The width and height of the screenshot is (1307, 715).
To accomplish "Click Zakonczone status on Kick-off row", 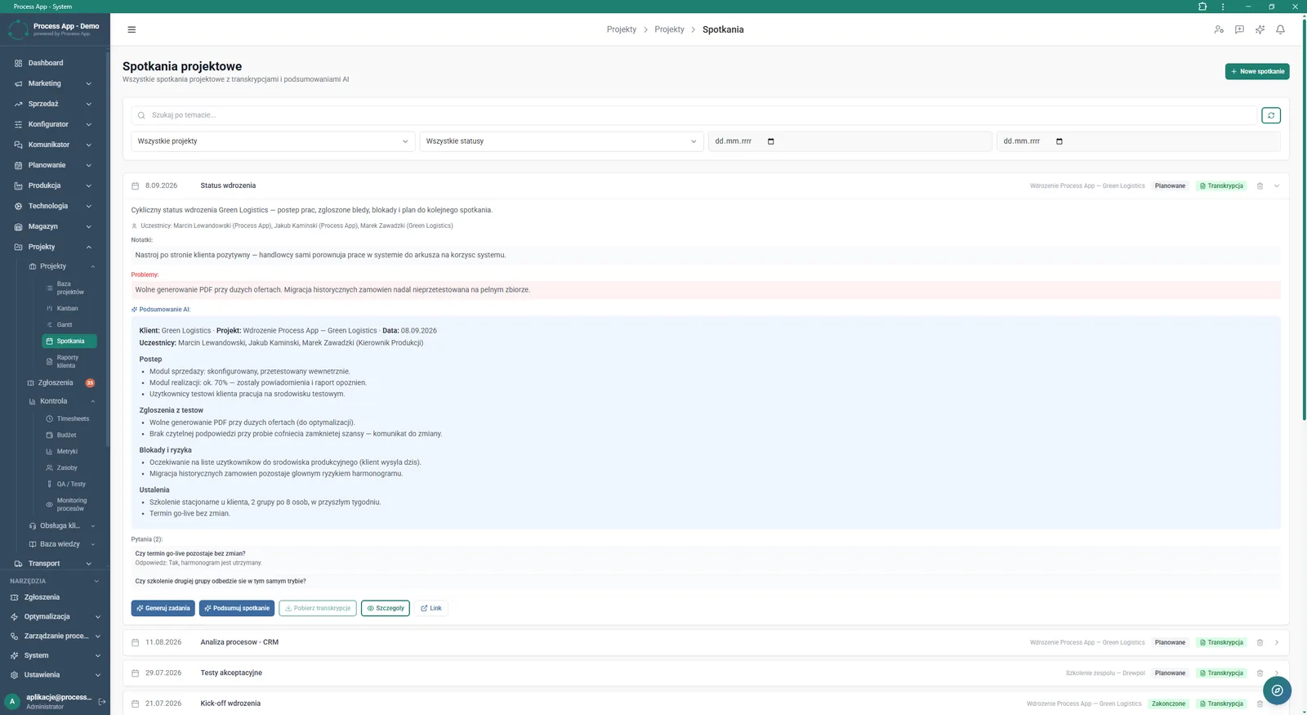I will tap(1168, 704).
